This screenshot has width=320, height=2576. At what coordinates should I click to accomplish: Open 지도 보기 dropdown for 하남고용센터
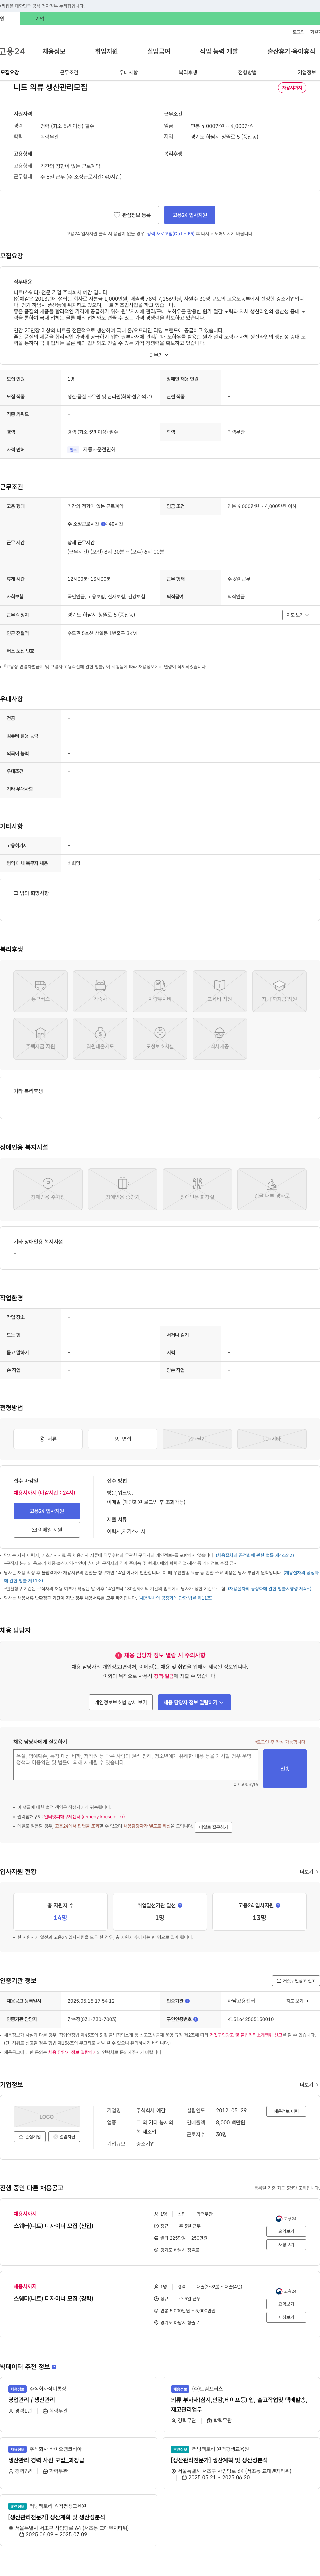pyautogui.click(x=298, y=2001)
